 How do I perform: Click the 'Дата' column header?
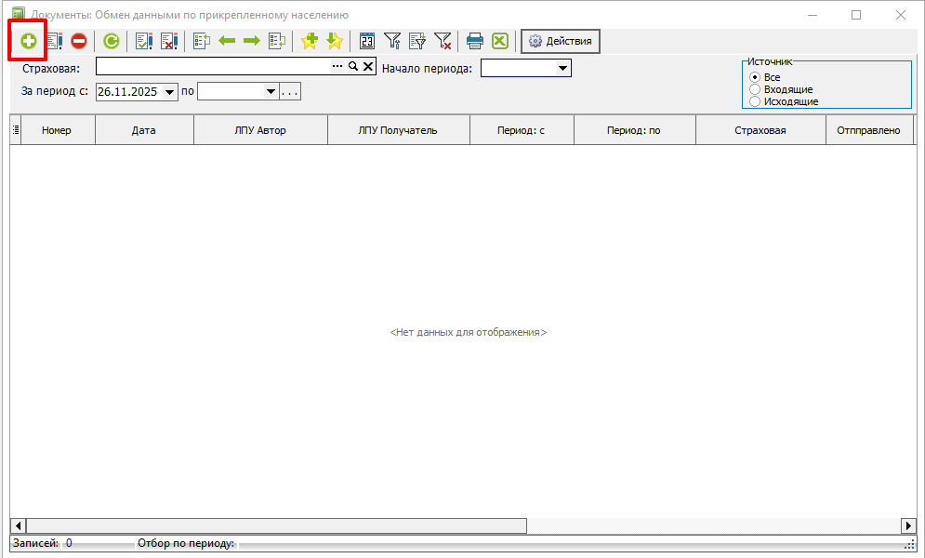coord(143,130)
